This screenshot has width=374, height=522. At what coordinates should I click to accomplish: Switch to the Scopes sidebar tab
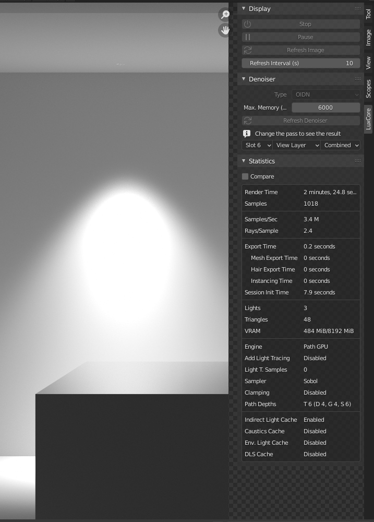(x=368, y=89)
